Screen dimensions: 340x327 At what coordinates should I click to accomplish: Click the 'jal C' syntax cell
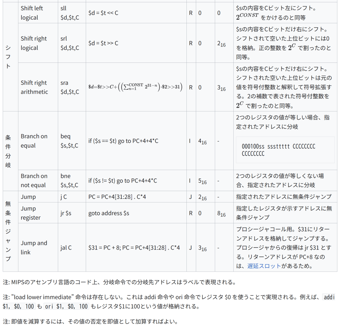pyautogui.click(x=66, y=248)
